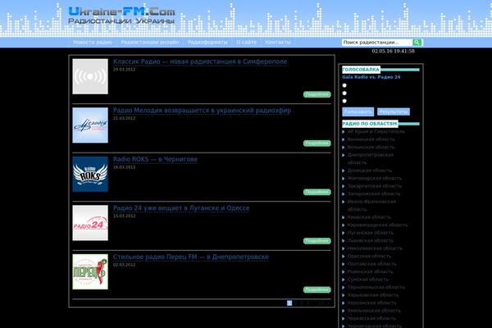Open headline Стильное радио Перец FM — в Днепропетровске

(191, 257)
